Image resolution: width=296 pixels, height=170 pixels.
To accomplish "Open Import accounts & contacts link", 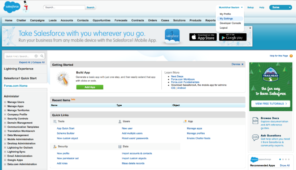I will [137, 153].
